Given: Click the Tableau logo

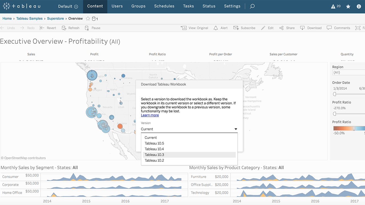Looking at the screenshot, I should [x=22, y=6].
